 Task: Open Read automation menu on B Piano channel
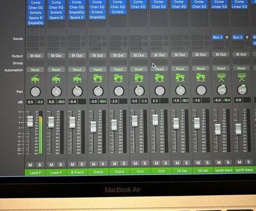pyautogui.click(x=77, y=69)
